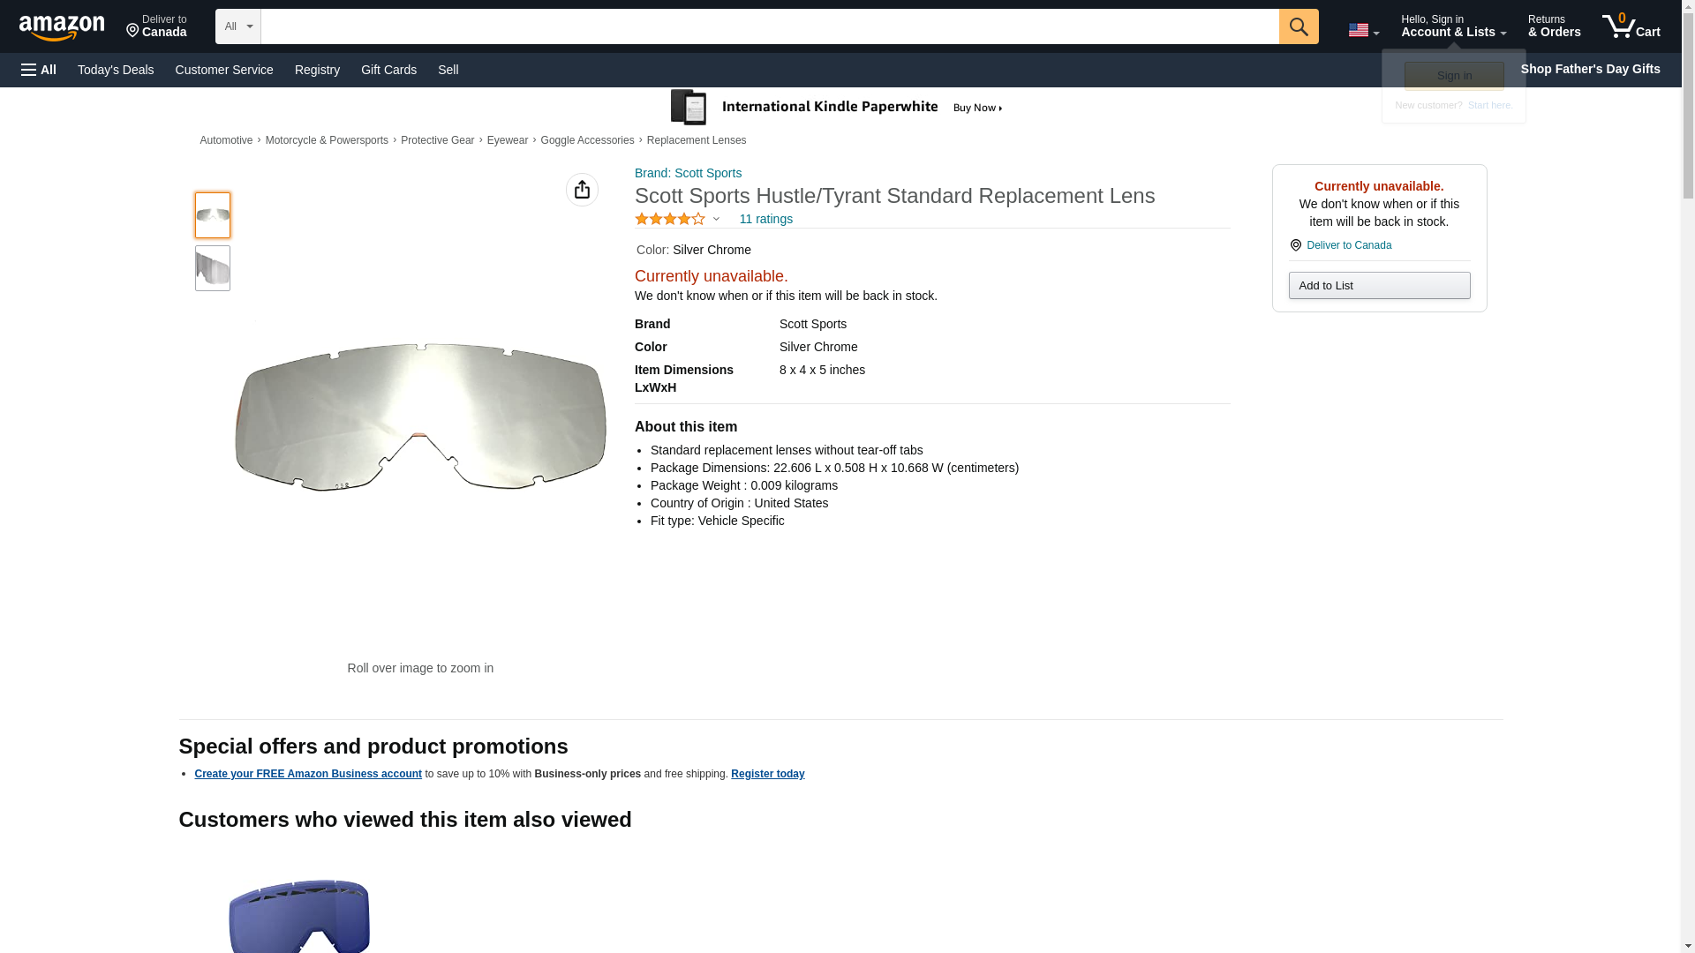1695x953 pixels.
Task: Open the 11 ratings link
Action: tap(765, 219)
